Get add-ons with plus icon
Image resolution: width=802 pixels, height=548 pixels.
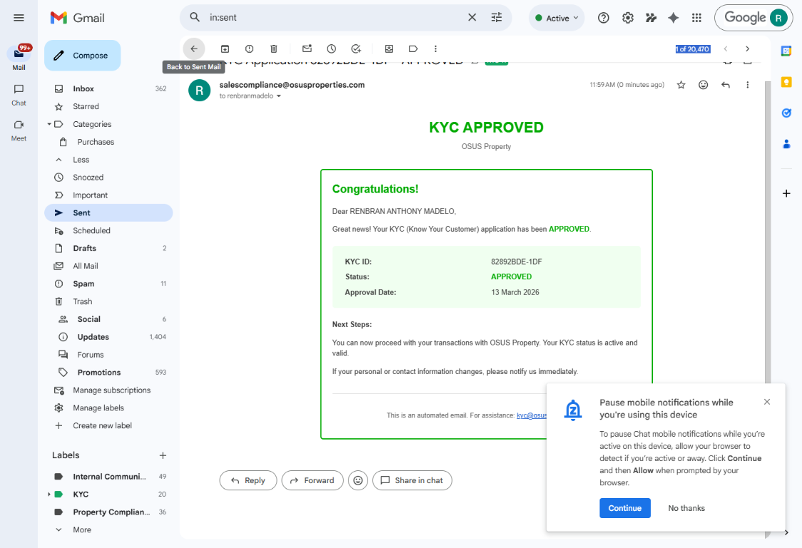point(786,193)
